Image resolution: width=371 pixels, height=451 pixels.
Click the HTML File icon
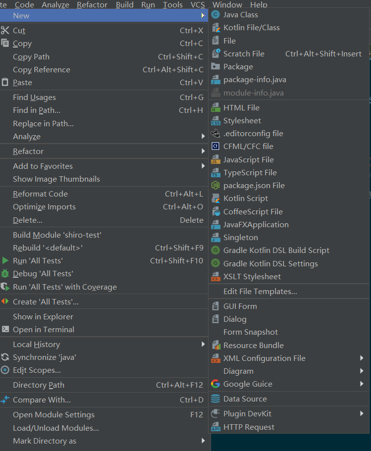point(215,107)
